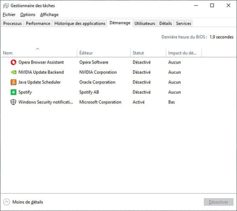
Task: Click Désactivé status in Spotify row
Action: click(142, 92)
